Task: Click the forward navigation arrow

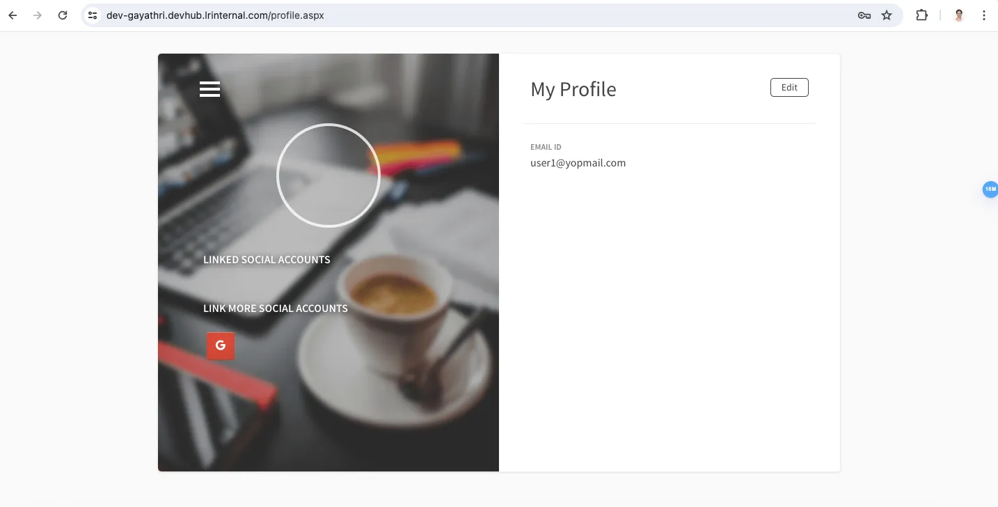Action: (x=37, y=15)
